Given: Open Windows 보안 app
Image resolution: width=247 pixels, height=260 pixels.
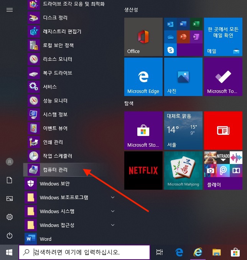Looking at the screenshot, I should (x=69, y=184).
